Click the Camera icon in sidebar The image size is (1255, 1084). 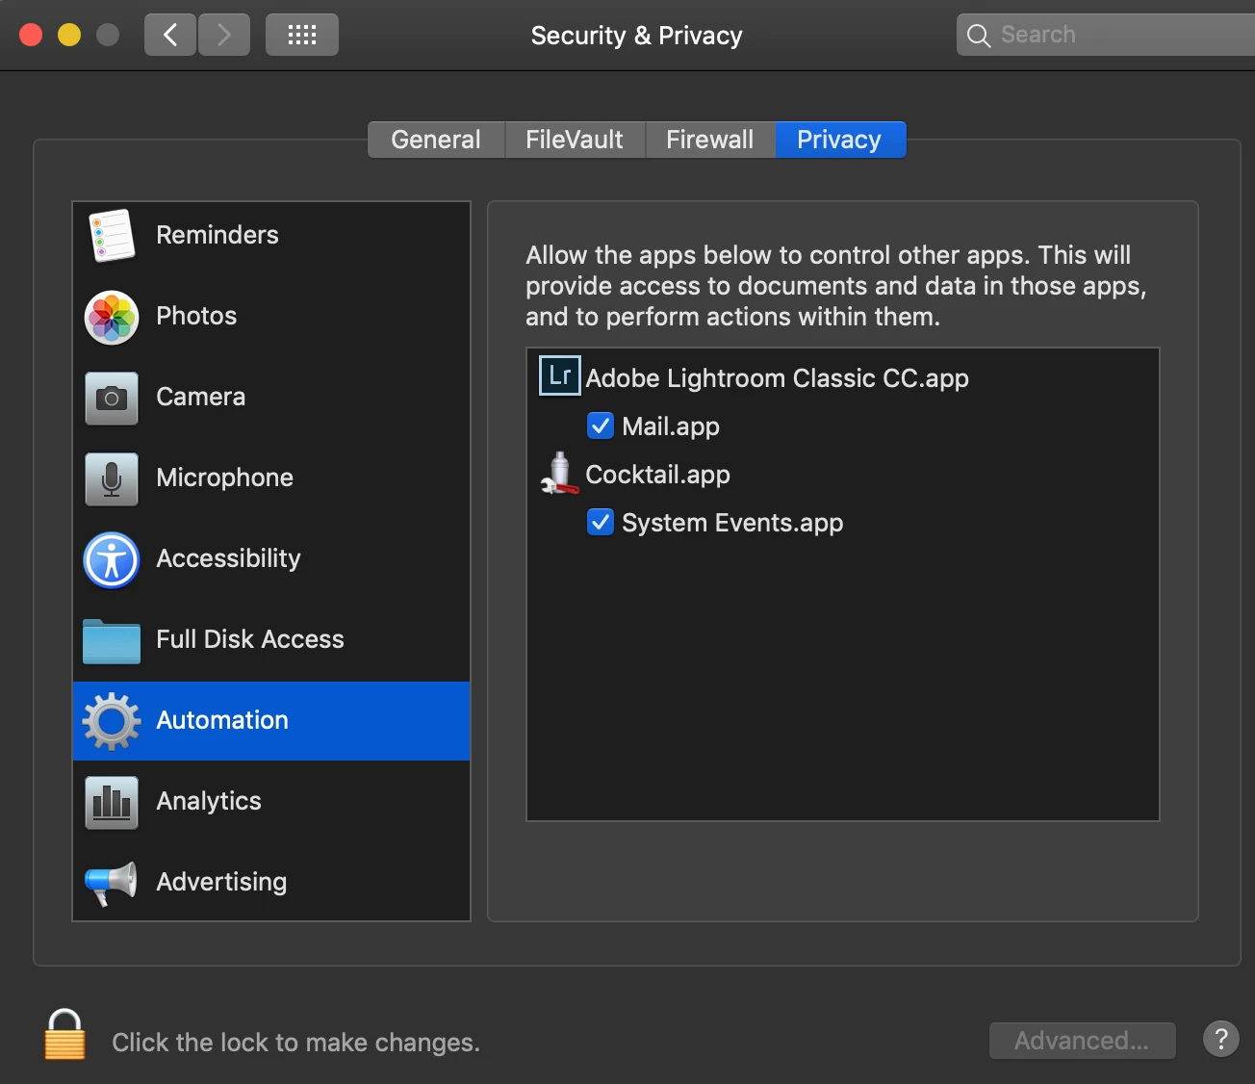(x=112, y=398)
